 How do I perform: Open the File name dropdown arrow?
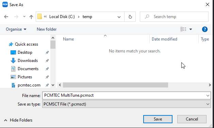(x=208, y=95)
